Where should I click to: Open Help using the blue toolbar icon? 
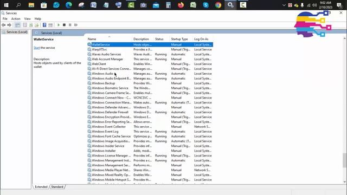(44, 25)
